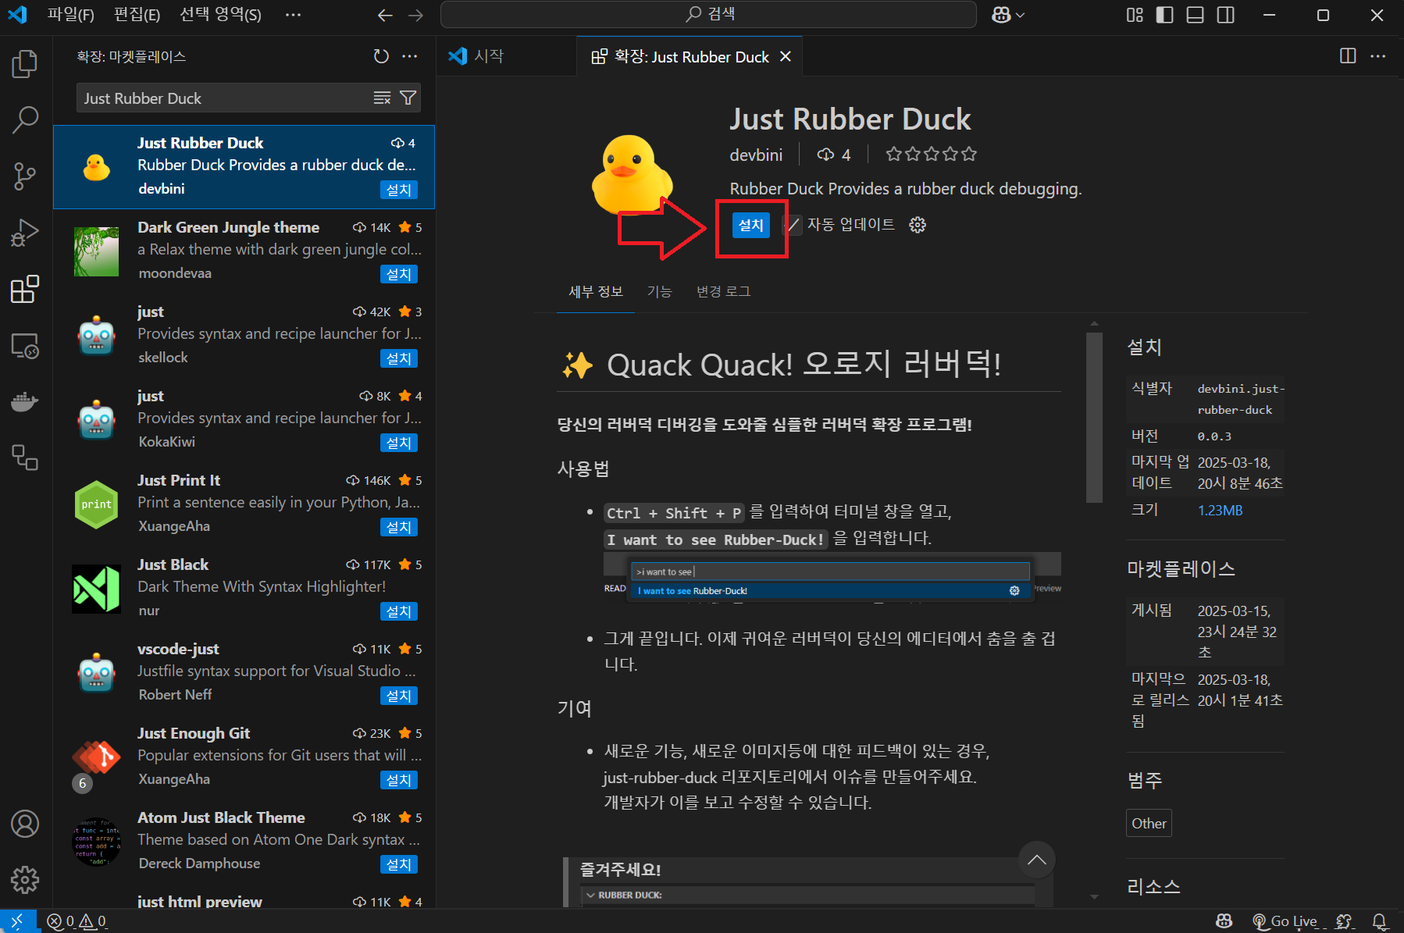Screen dimensions: 1404x933
Task: Install Just Black theme
Action: (x=399, y=611)
